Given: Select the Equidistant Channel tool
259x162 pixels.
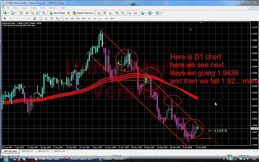Looking at the screenshot, I should tap(35, 19).
